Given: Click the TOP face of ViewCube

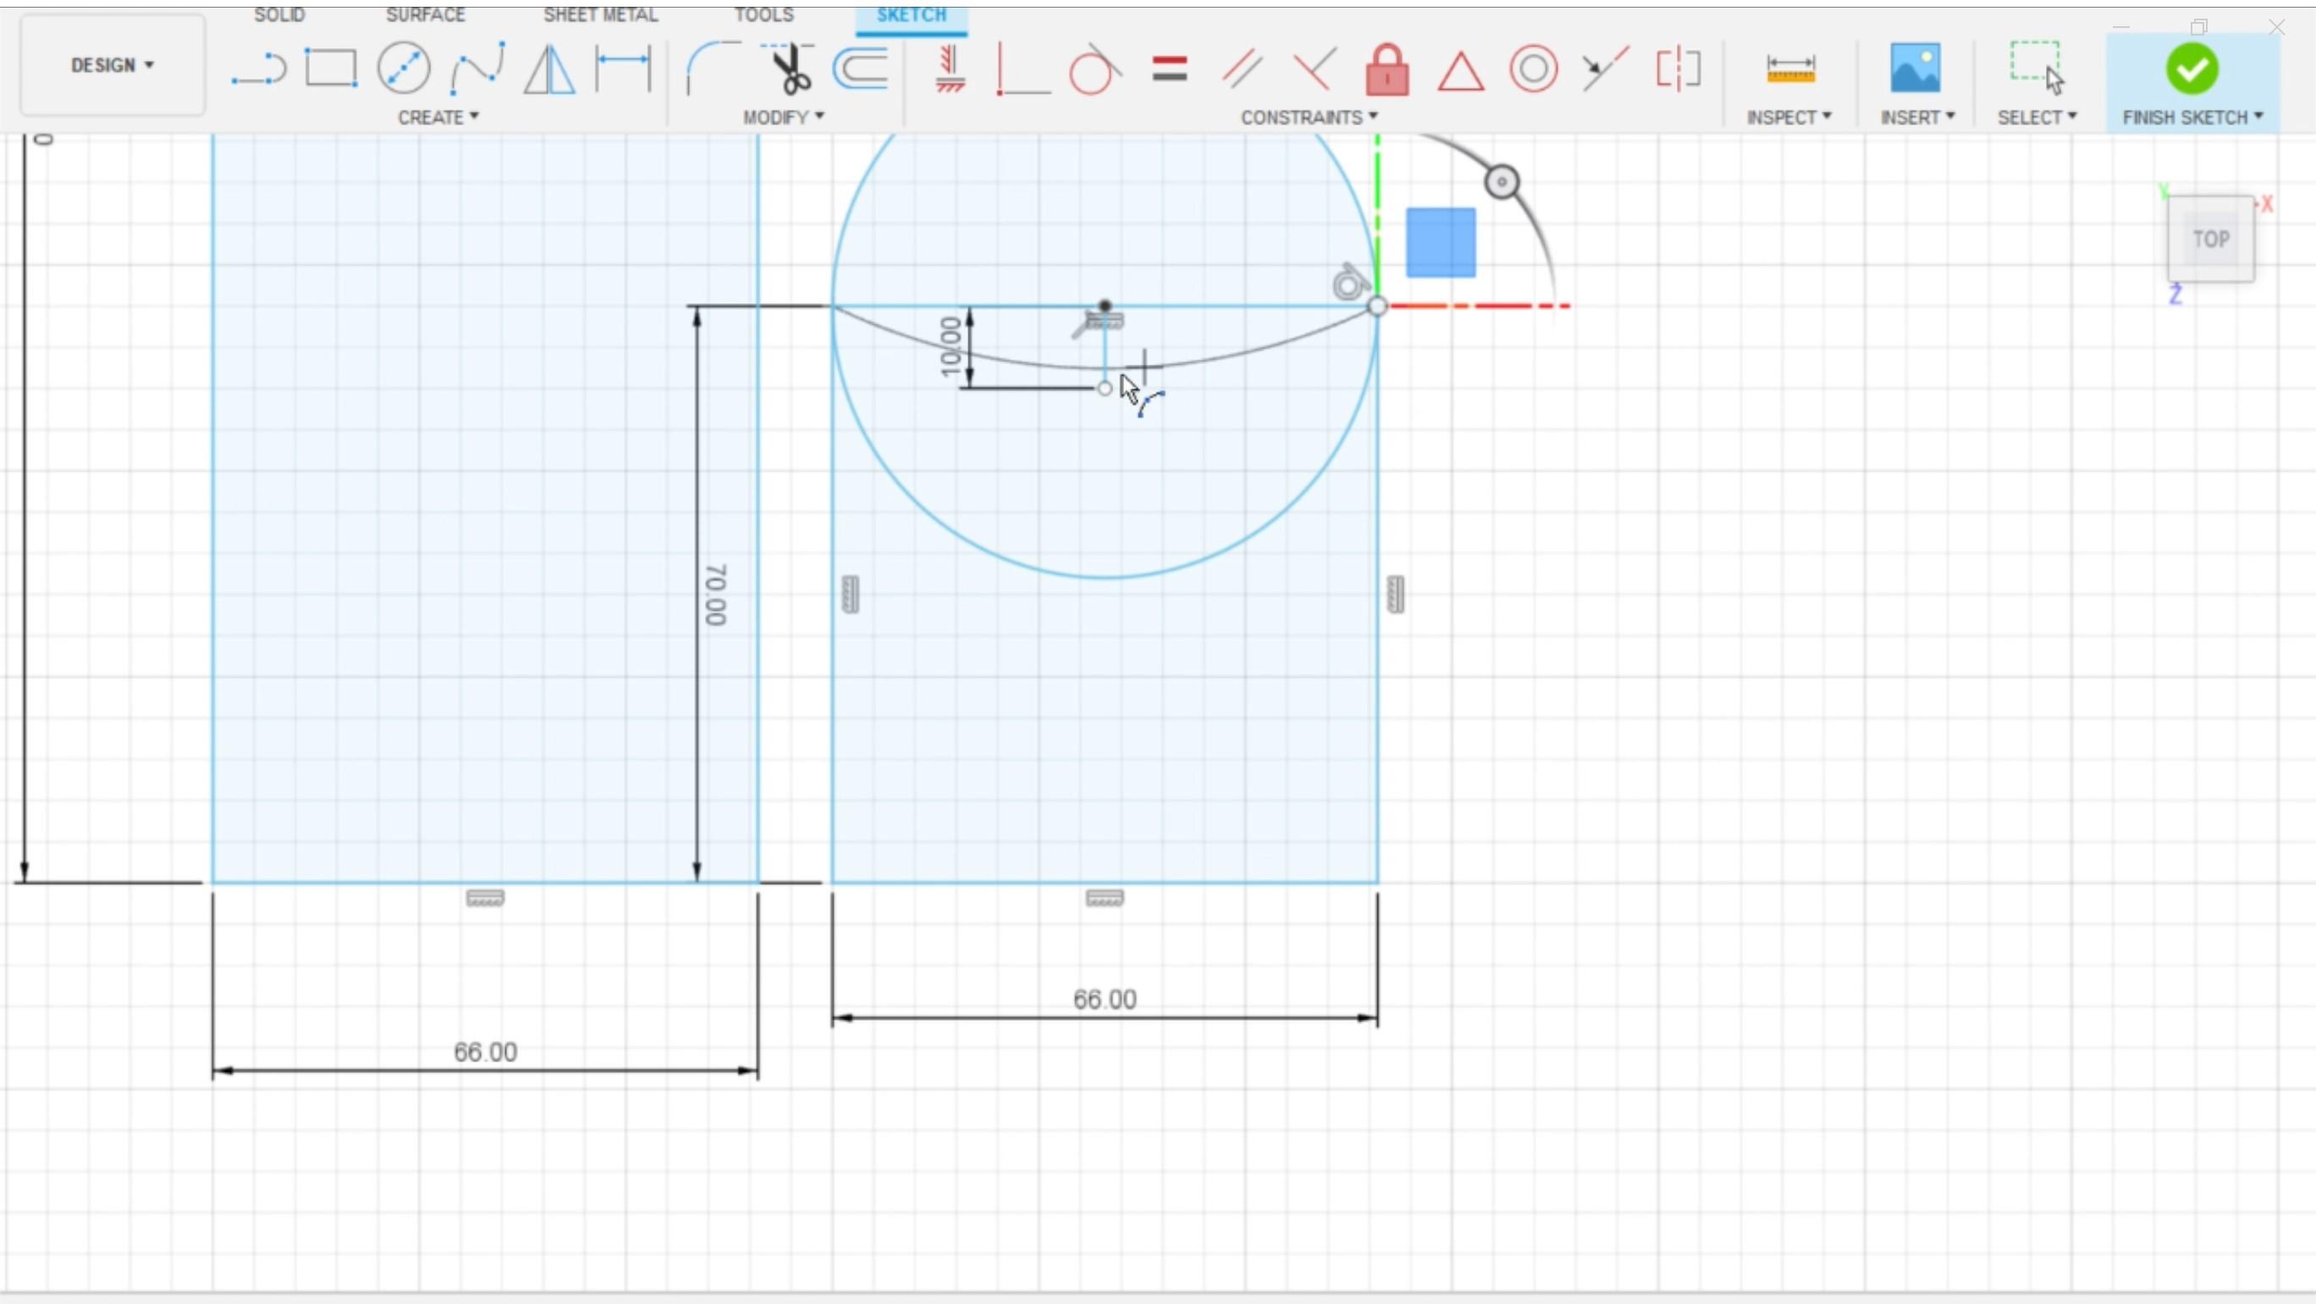Looking at the screenshot, I should (x=2210, y=239).
